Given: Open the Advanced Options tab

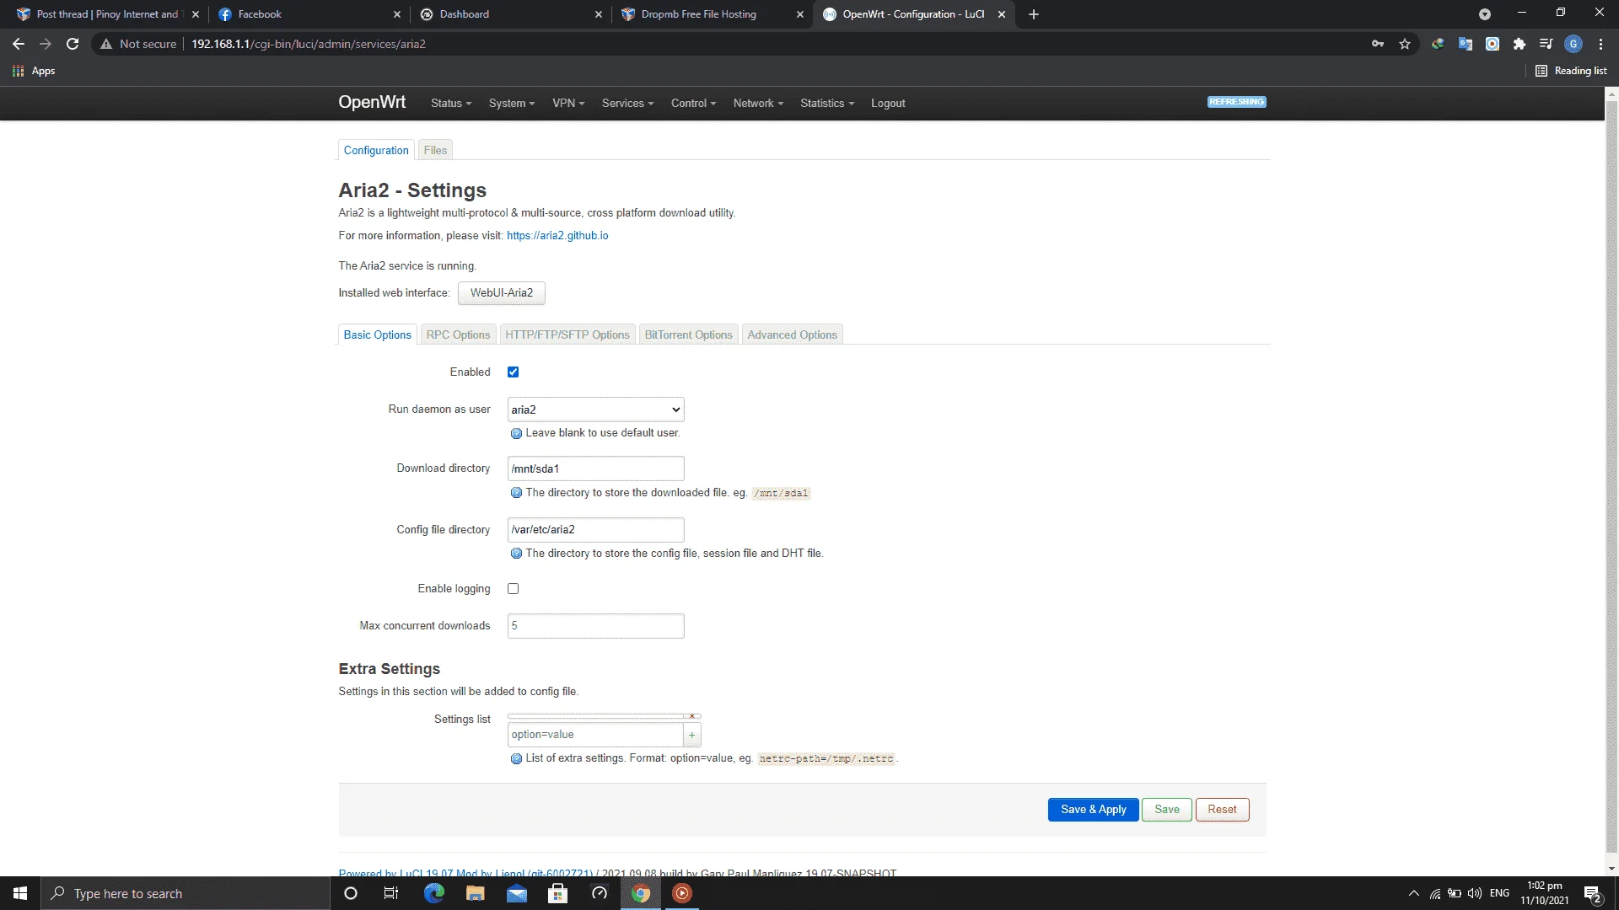Looking at the screenshot, I should [x=792, y=335].
